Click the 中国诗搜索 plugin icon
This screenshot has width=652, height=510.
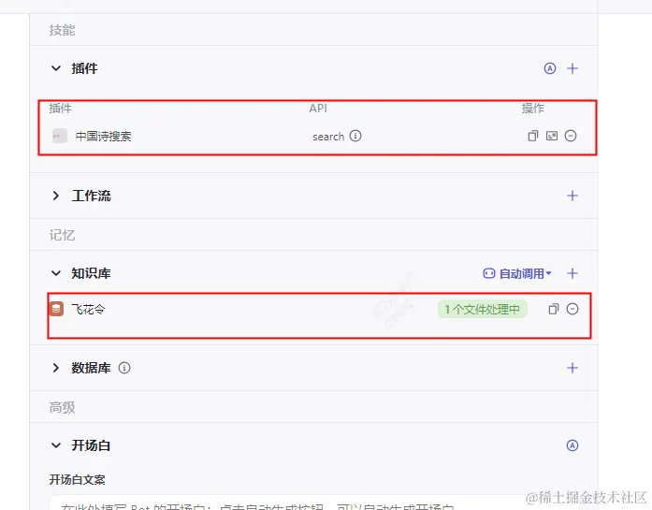click(x=60, y=136)
